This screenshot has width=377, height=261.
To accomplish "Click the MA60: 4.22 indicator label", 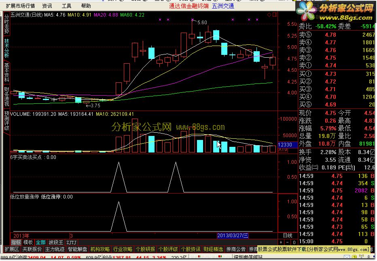I will (x=132, y=15).
